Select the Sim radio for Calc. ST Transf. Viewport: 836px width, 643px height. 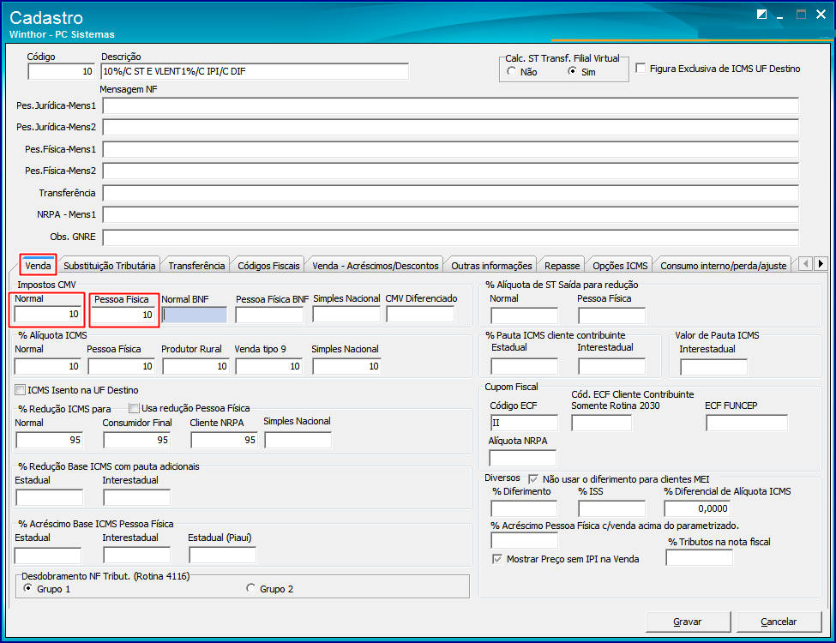click(x=572, y=71)
